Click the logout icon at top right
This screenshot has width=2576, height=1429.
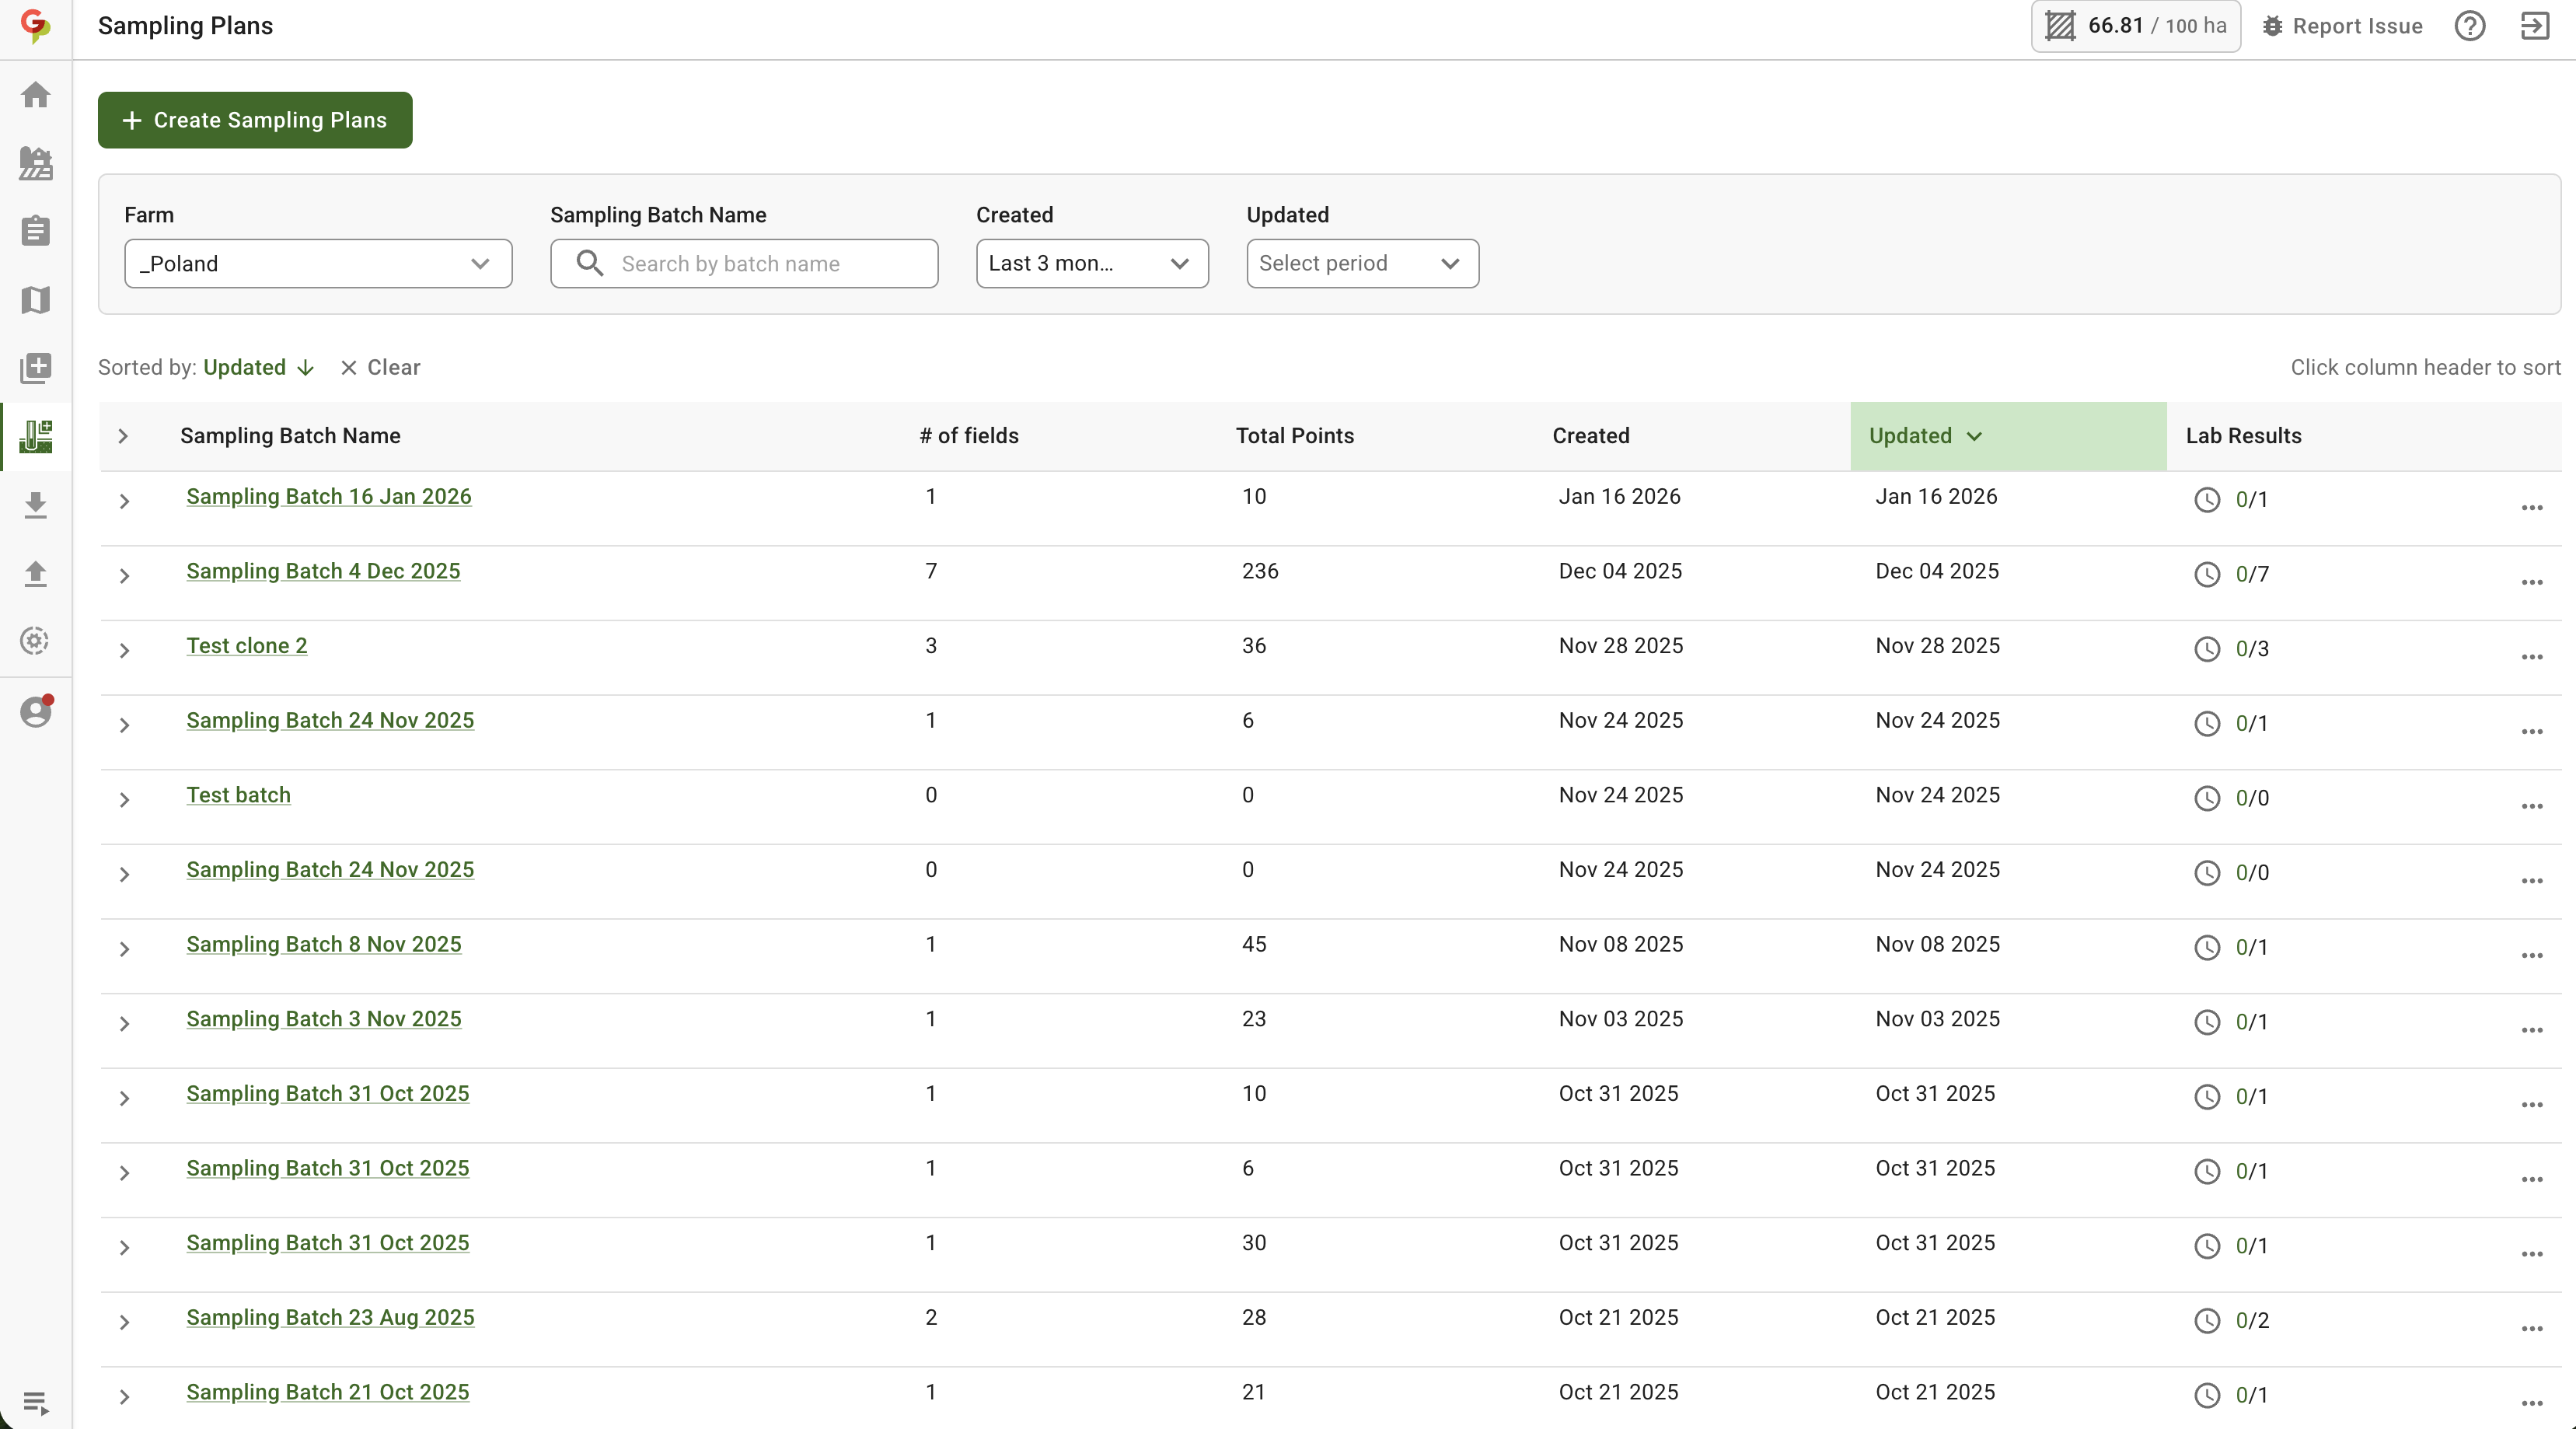[x=2534, y=26]
